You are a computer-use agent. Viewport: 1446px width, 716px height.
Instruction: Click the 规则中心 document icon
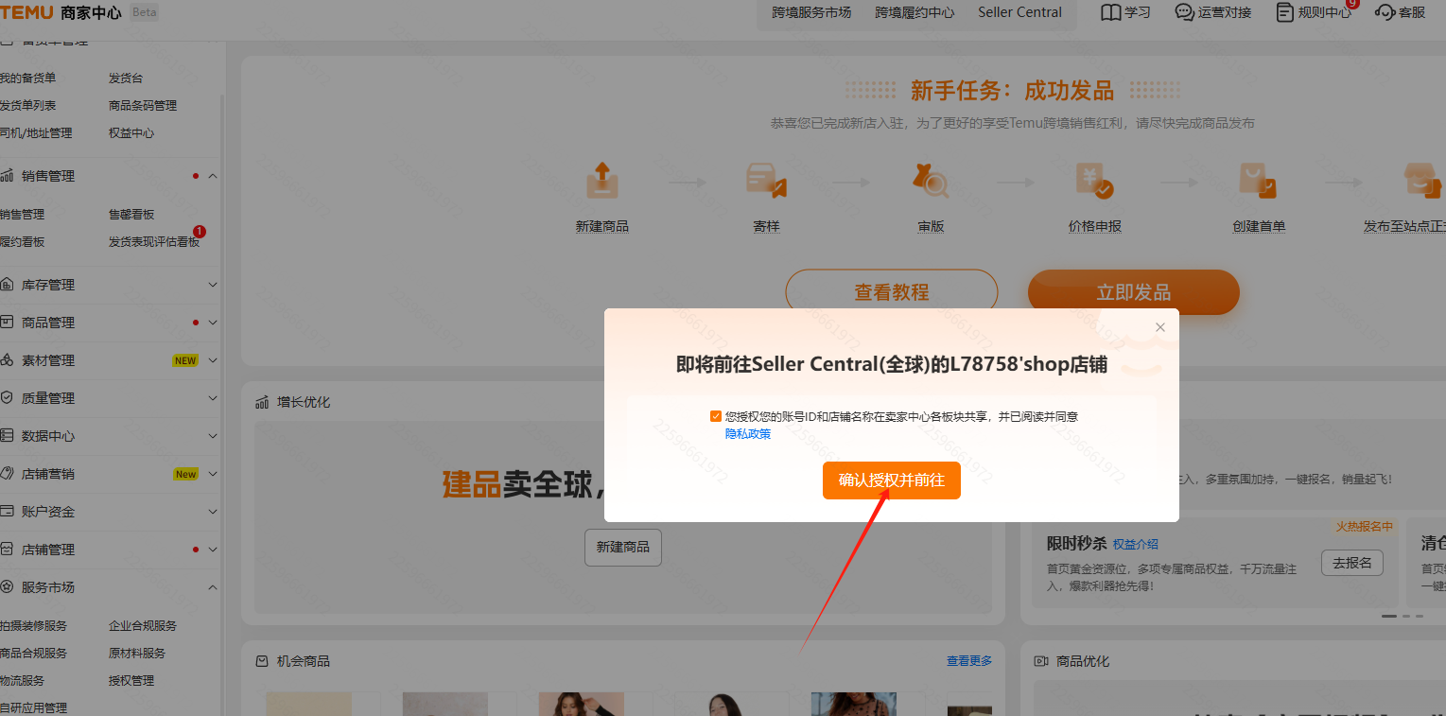[x=1284, y=12]
